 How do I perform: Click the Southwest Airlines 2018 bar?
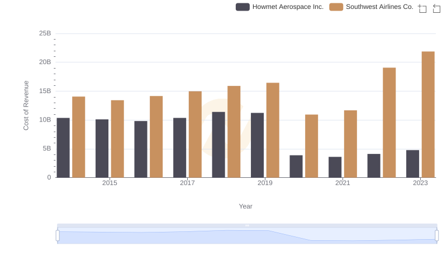[x=234, y=132]
